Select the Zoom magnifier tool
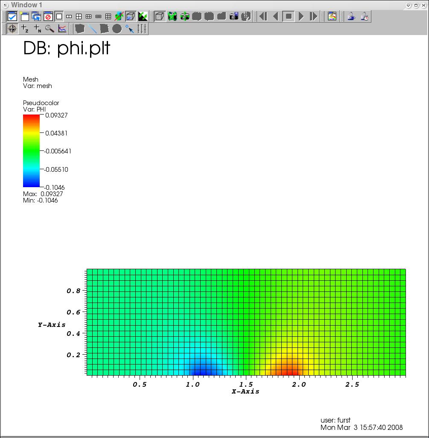Screen dimensions: 429x438 (50, 29)
